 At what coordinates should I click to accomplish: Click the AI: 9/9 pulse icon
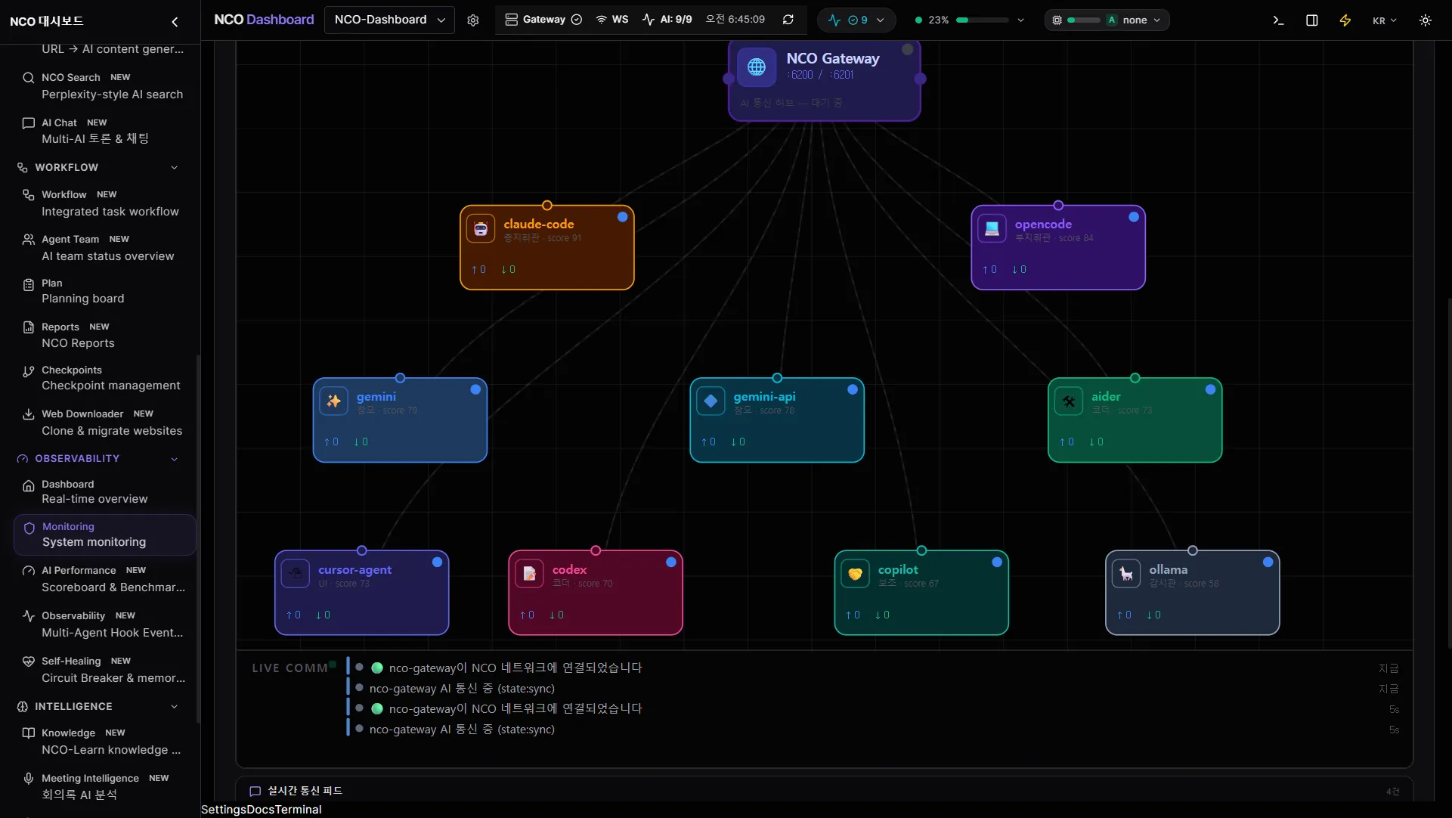point(649,20)
